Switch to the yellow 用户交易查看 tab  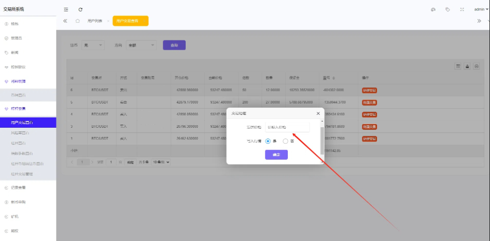pos(130,21)
